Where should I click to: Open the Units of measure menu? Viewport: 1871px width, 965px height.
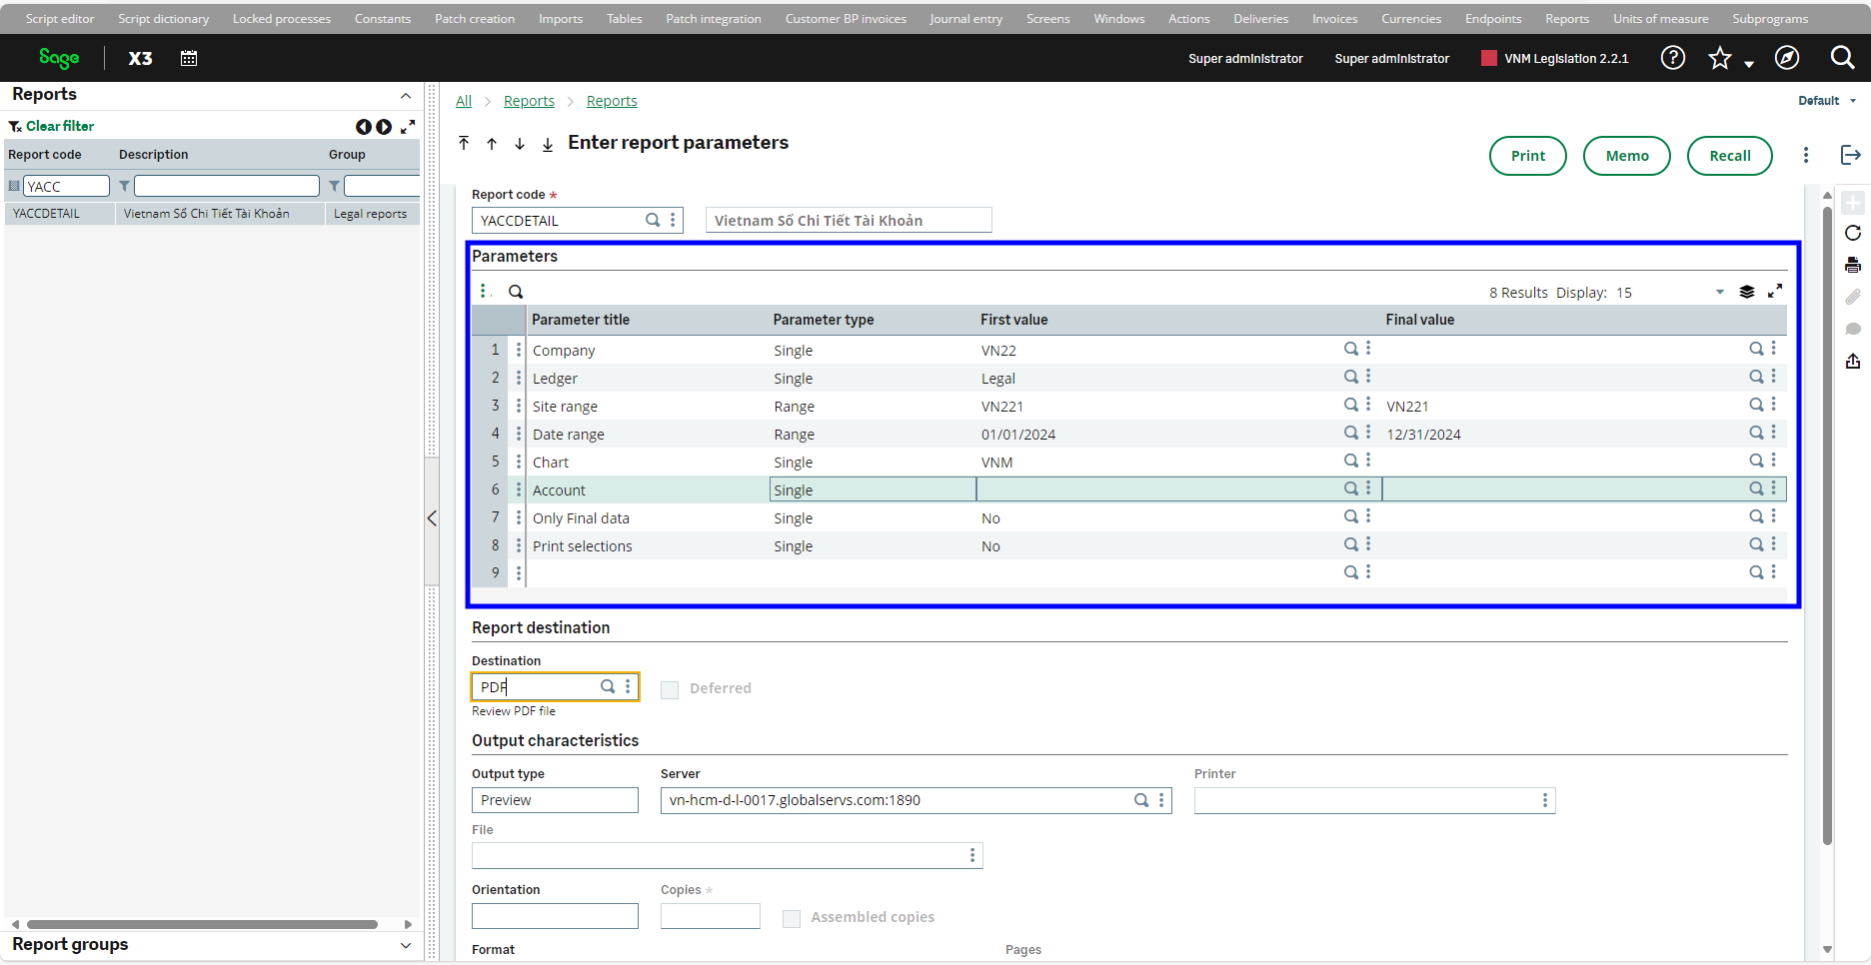point(1660,19)
